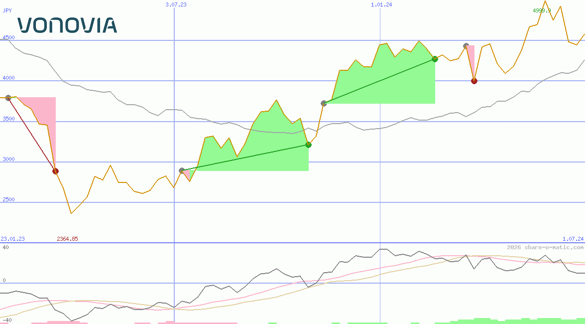Viewport: 585px width, 324px height.
Task: Click the 1.01.24 date label
Action: [381, 4]
